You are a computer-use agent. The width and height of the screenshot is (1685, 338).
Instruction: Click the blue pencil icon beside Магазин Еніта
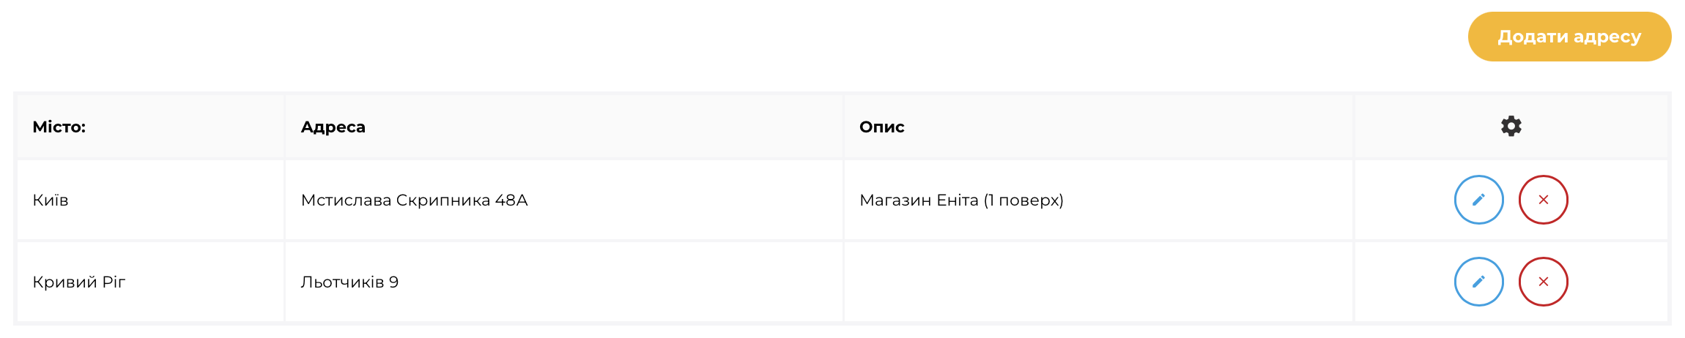tap(1478, 200)
